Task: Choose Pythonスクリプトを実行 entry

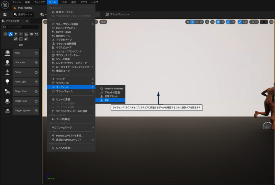Action: 71,136
